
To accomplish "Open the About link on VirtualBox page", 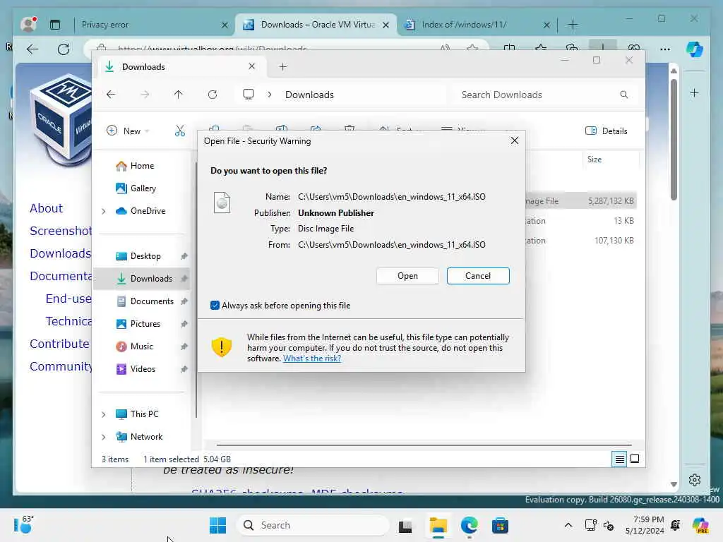I will tap(46, 208).
